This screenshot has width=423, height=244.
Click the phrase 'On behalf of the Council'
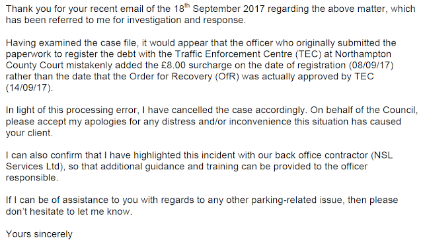(363, 110)
